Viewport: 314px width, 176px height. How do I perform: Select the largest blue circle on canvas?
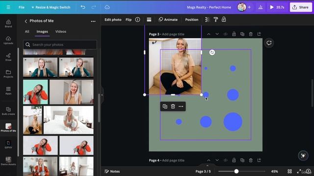pyautogui.click(x=233, y=122)
